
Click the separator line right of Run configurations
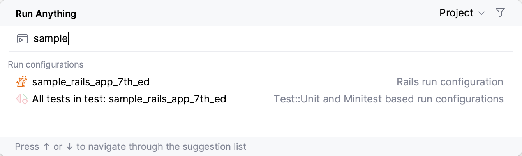pos(304,64)
